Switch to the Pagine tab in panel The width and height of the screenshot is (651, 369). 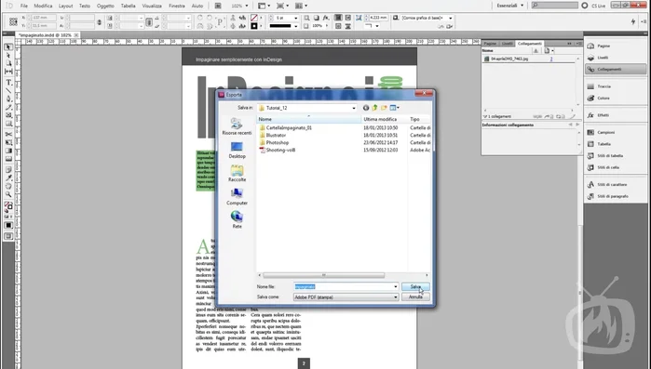(x=490, y=44)
